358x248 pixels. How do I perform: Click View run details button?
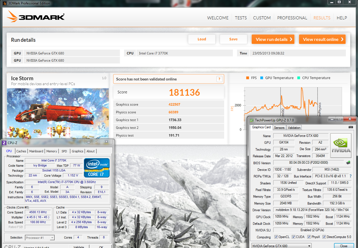click(273, 39)
